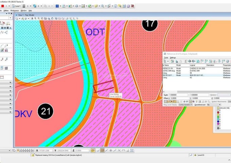The height and width of the screenshot is (163, 231).
Task: Click the first Scale input field in References
Action: tap(178, 95)
